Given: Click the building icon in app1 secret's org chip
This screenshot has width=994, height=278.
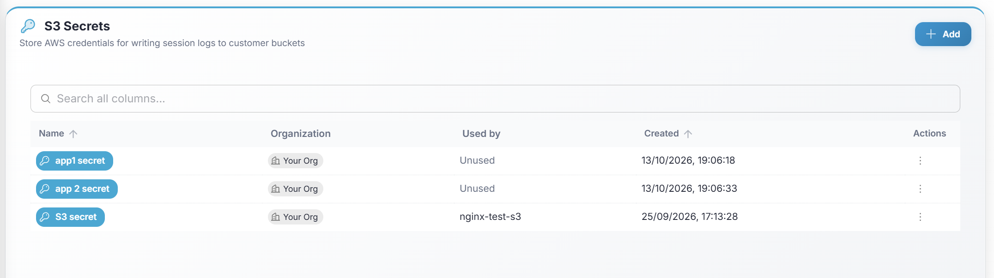Looking at the screenshot, I should coord(276,160).
